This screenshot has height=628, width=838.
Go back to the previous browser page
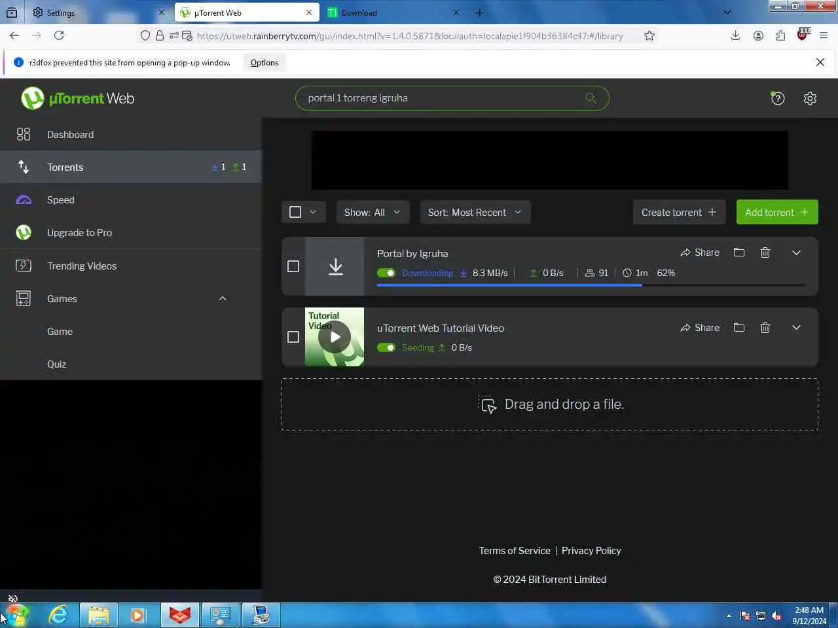point(14,35)
